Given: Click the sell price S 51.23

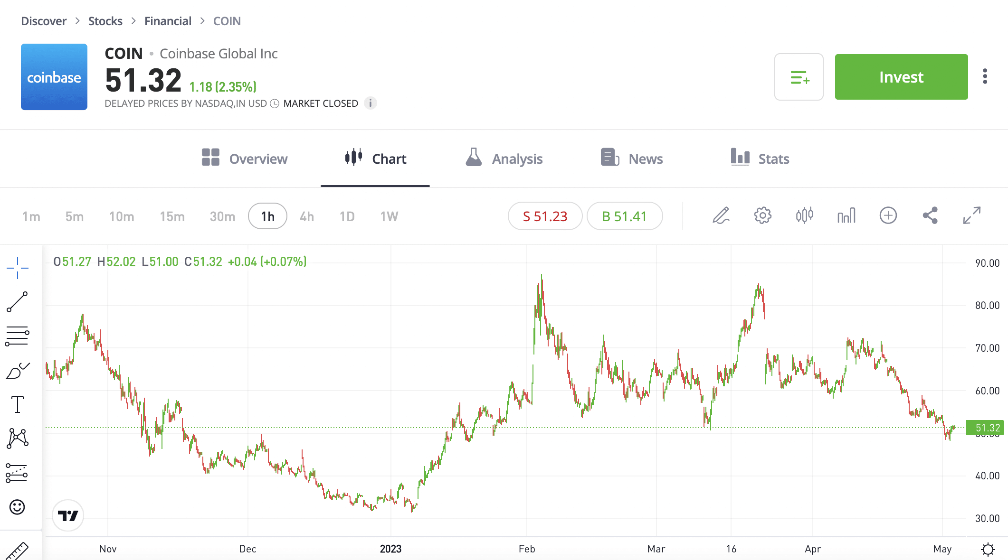Looking at the screenshot, I should click(x=545, y=216).
